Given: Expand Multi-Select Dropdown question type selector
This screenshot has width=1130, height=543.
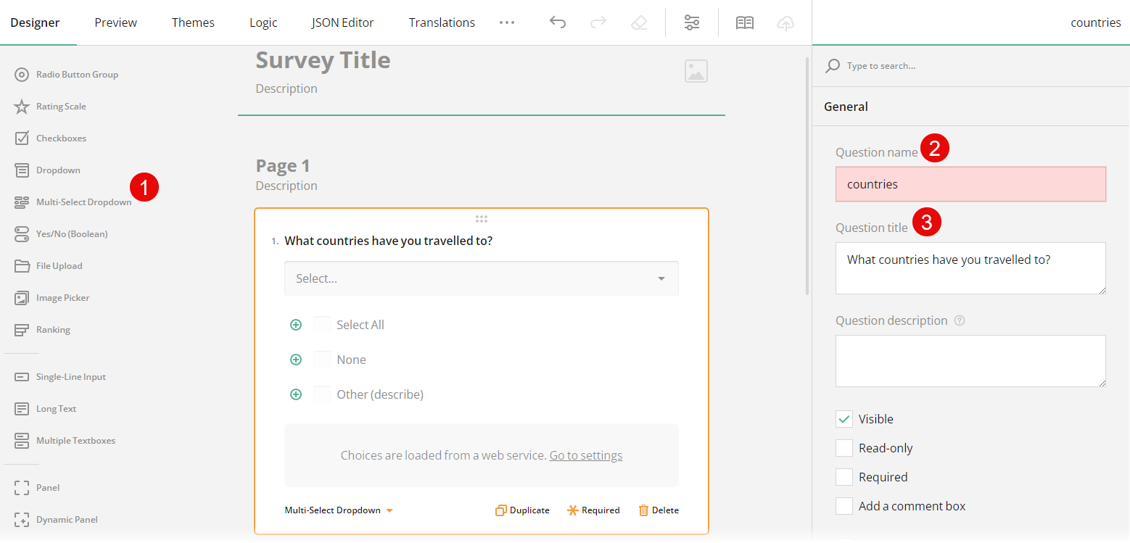Looking at the screenshot, I should click(x=339, y=510).
